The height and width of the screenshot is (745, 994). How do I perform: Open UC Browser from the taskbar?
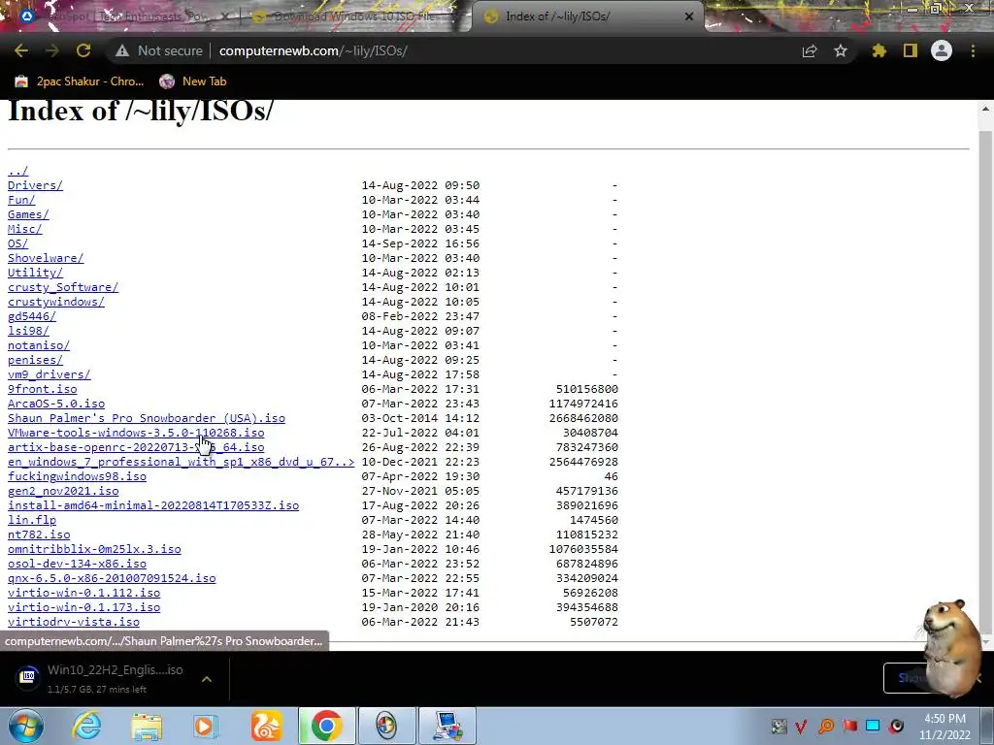pos(266,726)
